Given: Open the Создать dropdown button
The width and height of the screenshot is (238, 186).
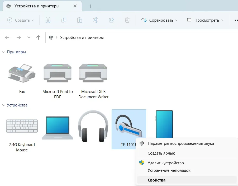Looking at the screenshot, I should pos(21,20).
